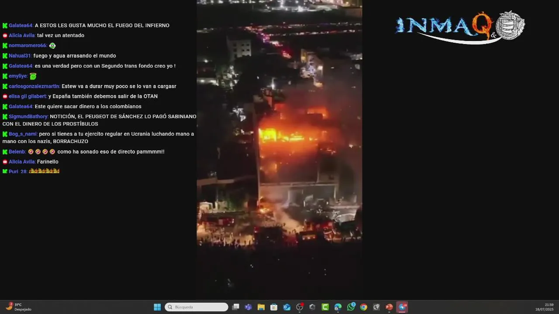
Task: Click the message "y España también debemos salir de la OTAN"
Action: point(103,96)
